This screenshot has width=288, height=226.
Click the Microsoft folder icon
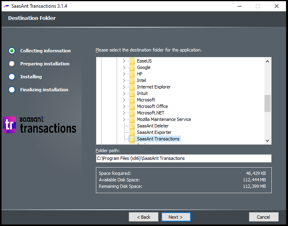pos(132,100)
